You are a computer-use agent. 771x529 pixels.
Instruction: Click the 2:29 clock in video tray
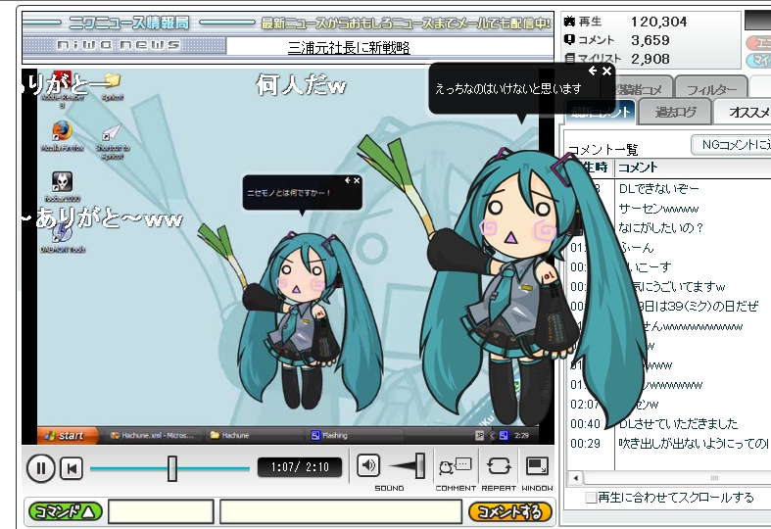coord(522,435)
